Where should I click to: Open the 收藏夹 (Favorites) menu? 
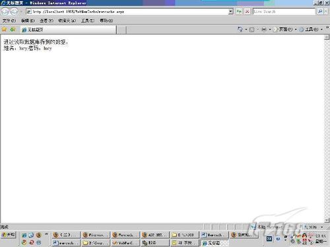[x=67, y=20]
